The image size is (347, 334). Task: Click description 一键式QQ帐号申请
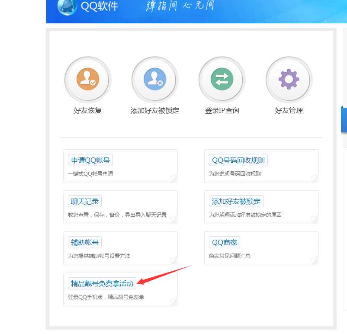90,174
